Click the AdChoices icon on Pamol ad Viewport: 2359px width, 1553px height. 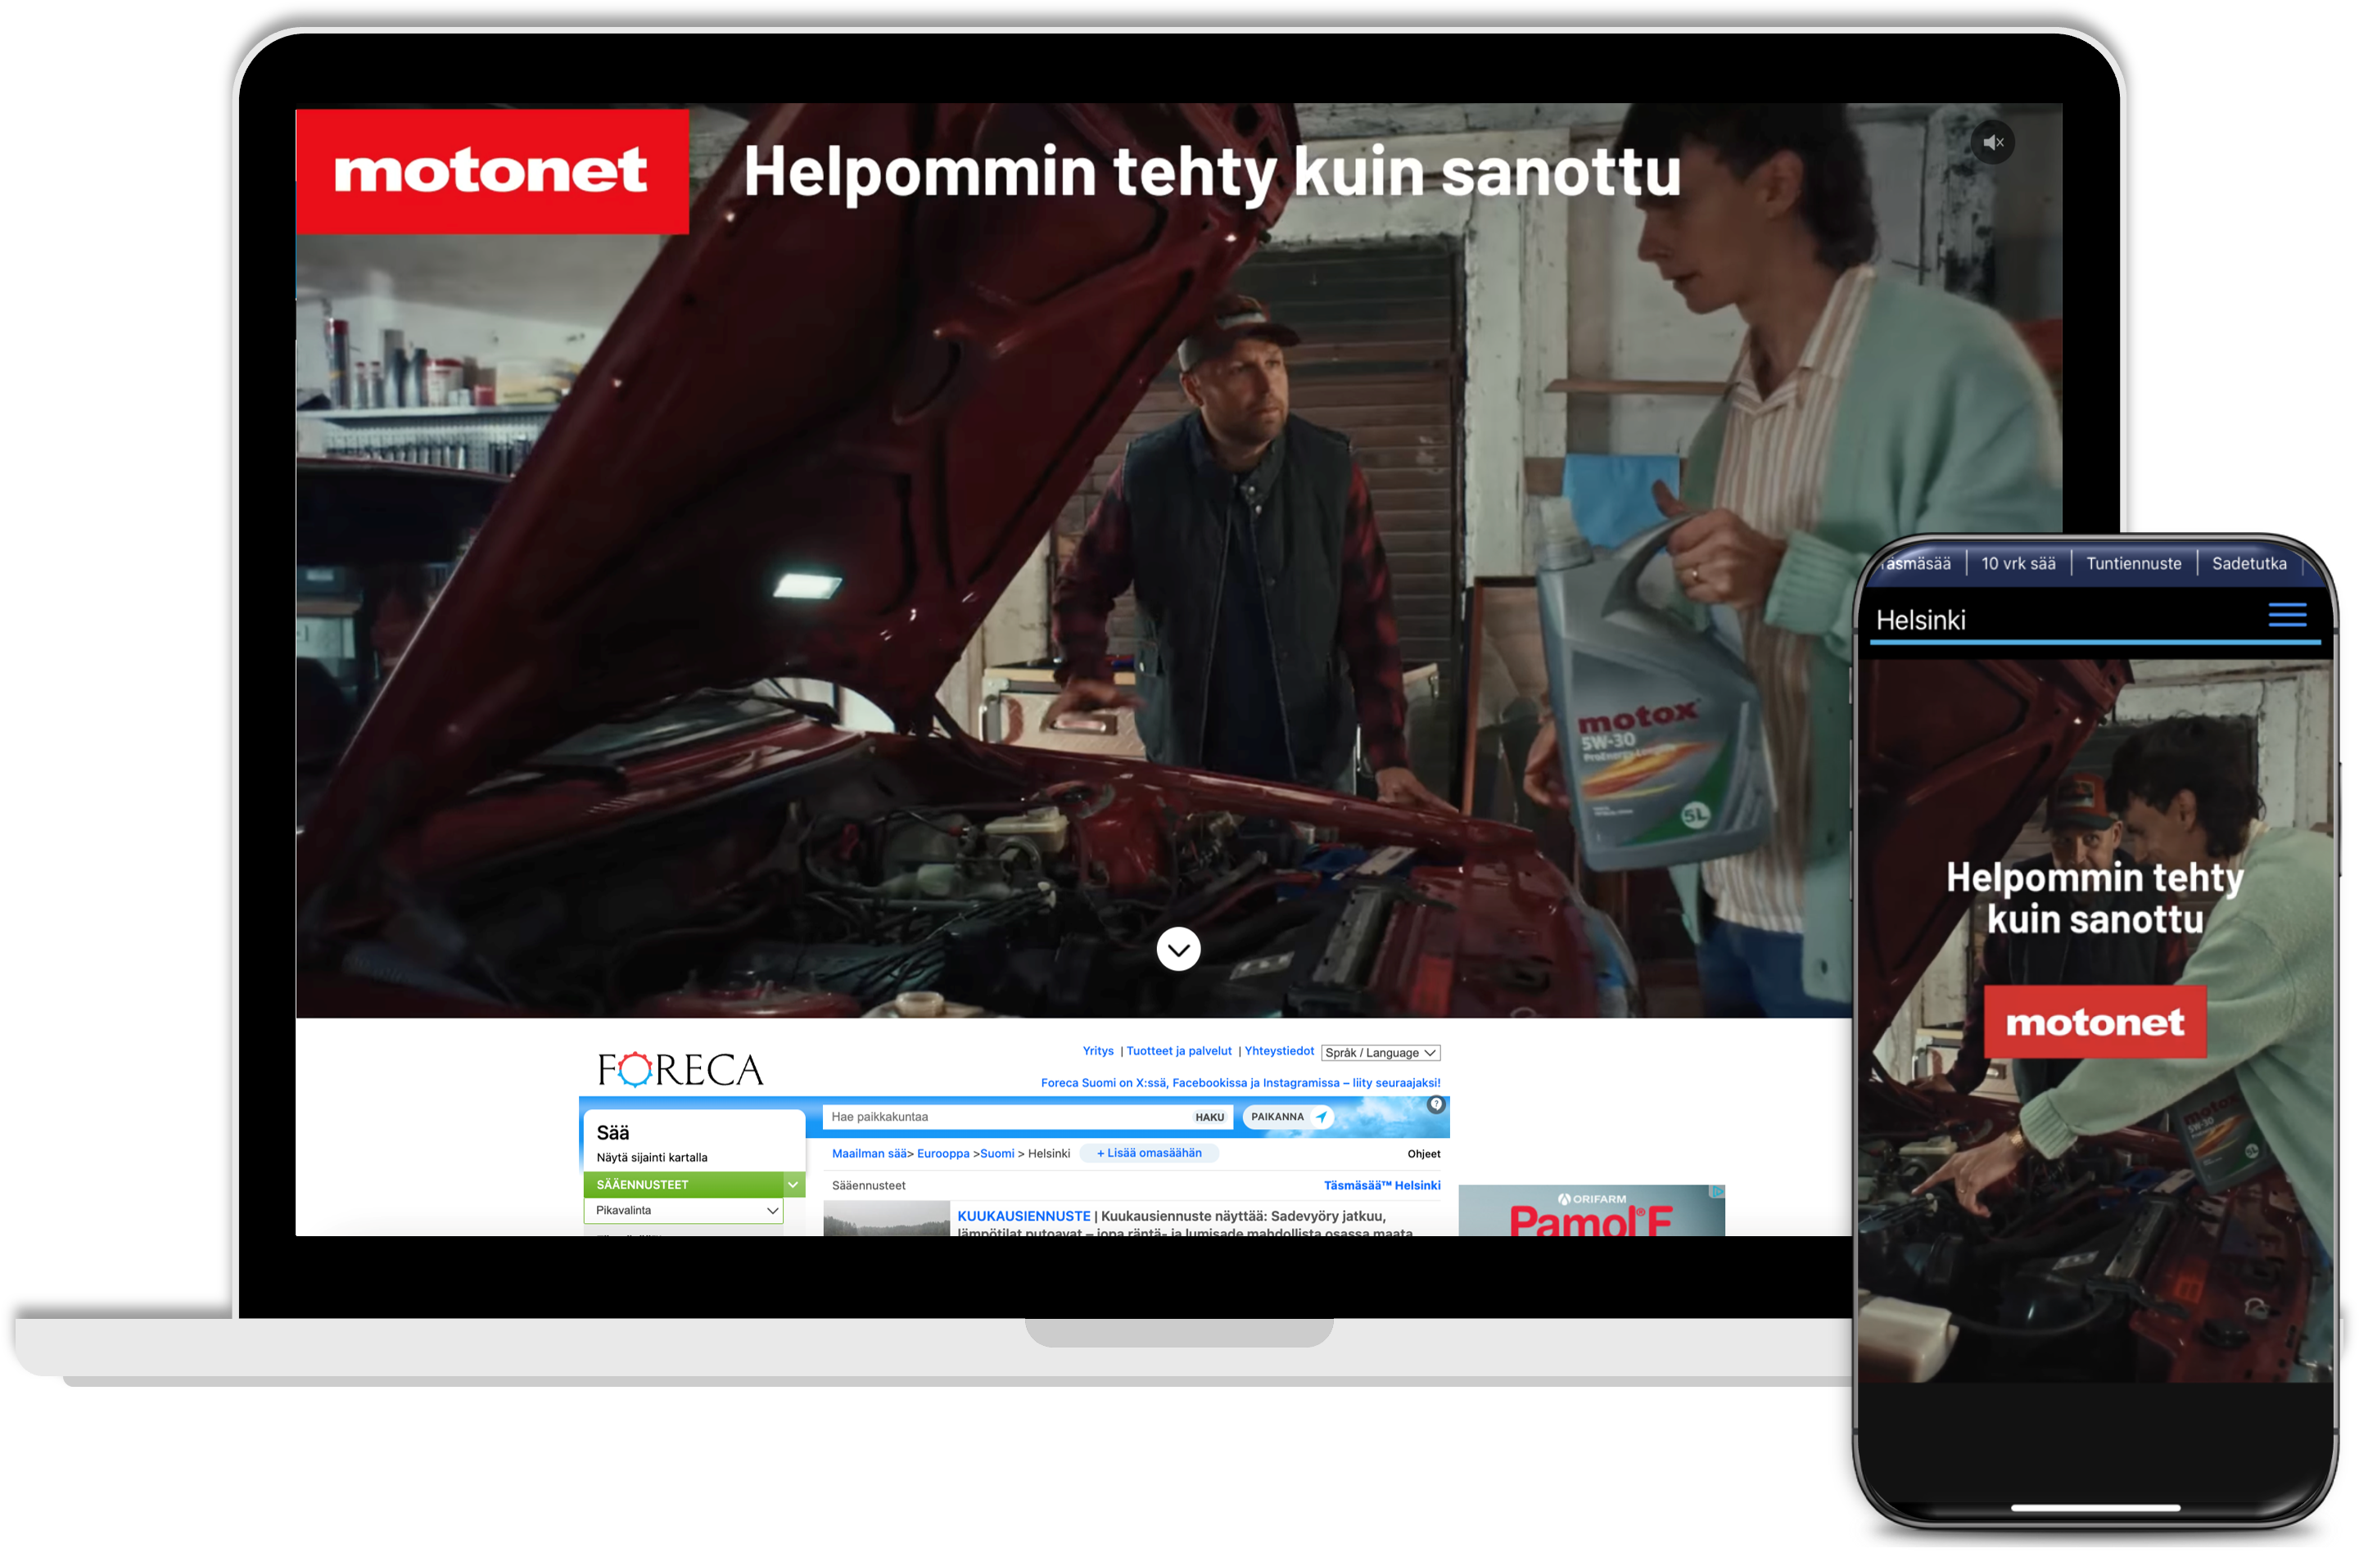[x=1718, y=1191]
